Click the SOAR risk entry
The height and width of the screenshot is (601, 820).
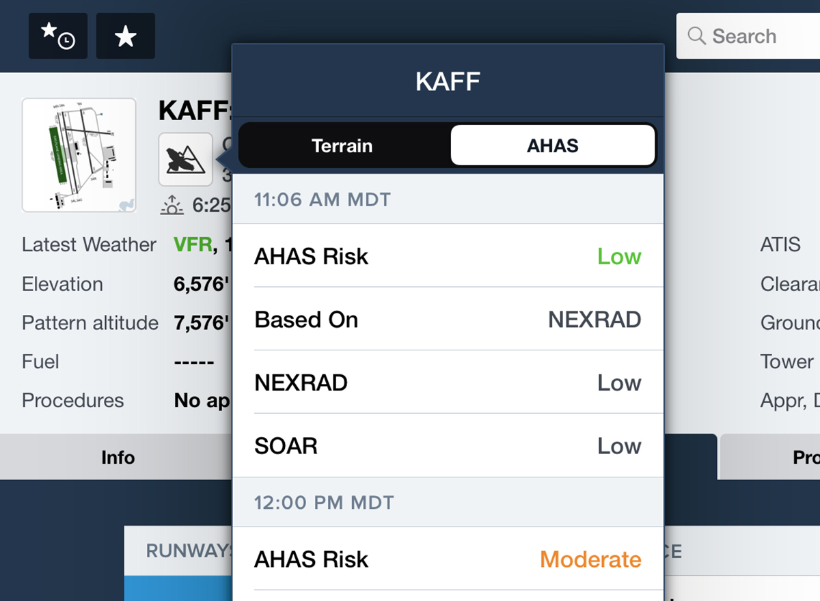[448, 445]
